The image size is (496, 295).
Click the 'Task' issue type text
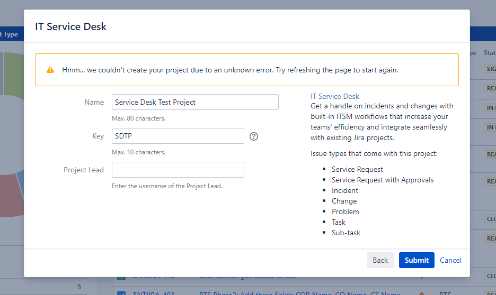click(x=339, y=222)
